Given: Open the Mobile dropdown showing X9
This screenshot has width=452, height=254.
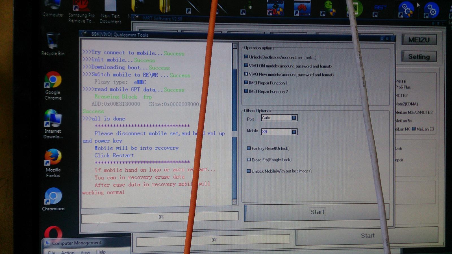Looking at the screenshot, I should (294, 132).
